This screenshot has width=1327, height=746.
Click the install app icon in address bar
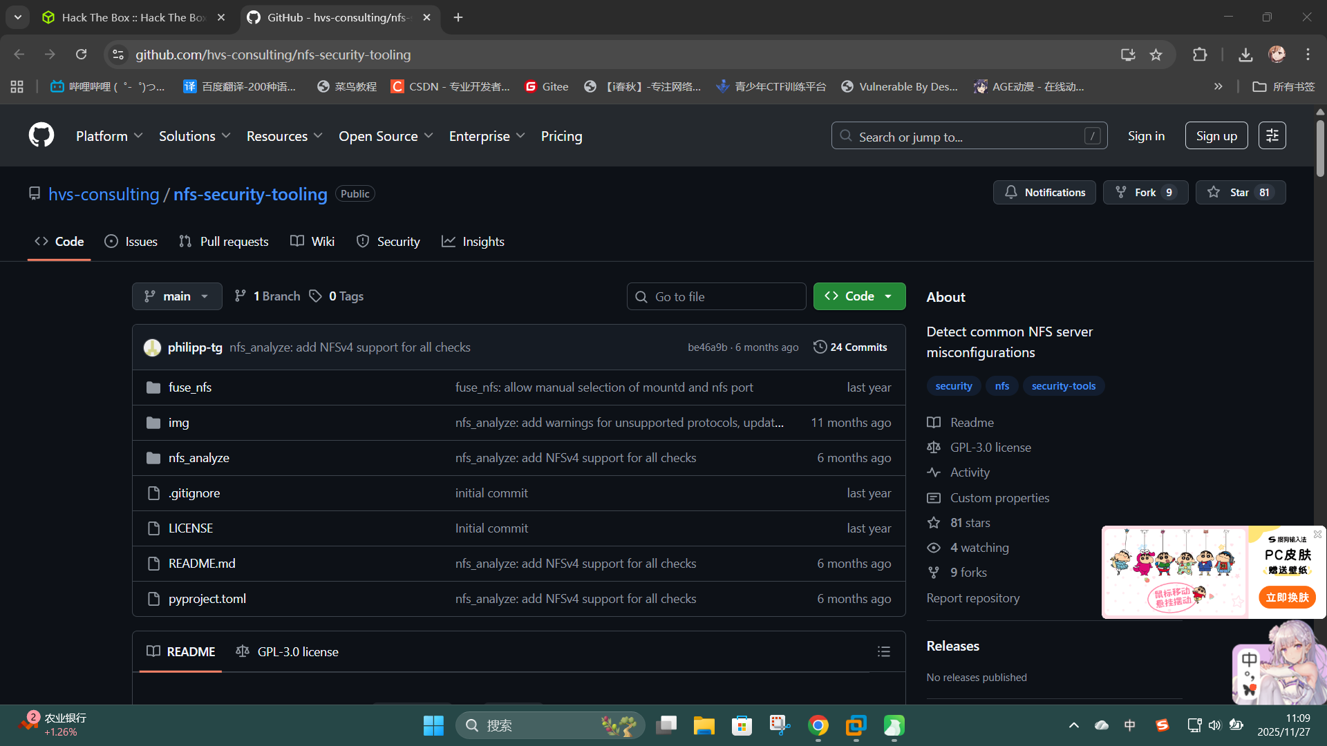1128,55
